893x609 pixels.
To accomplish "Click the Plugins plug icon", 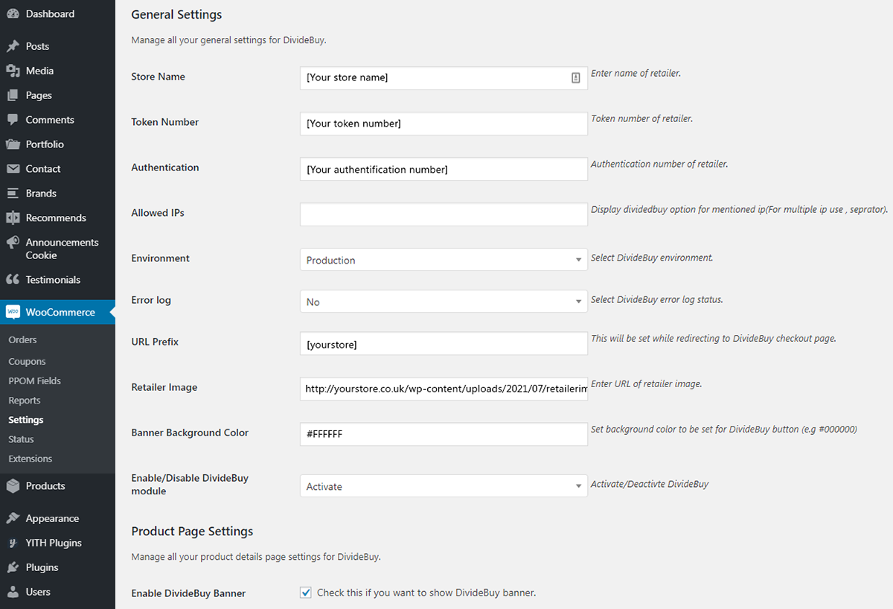I will (x=13, y=567).
